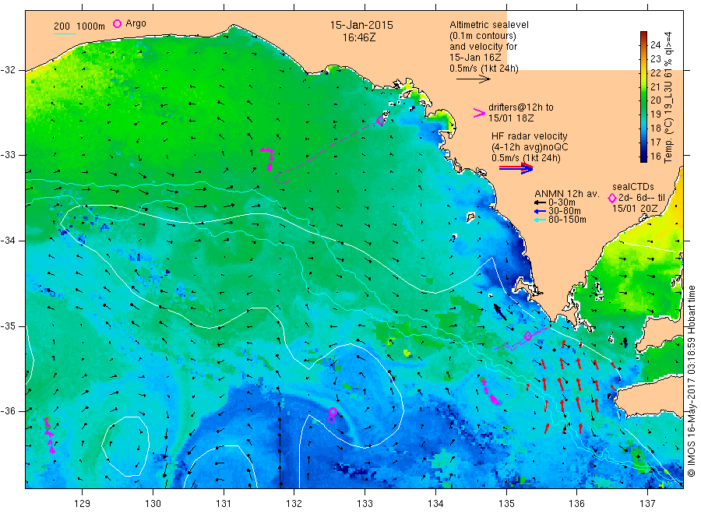Click the cyan 80-150m ANMN legend arrow
Screen dimensions: 701x514
pos(540,220)
